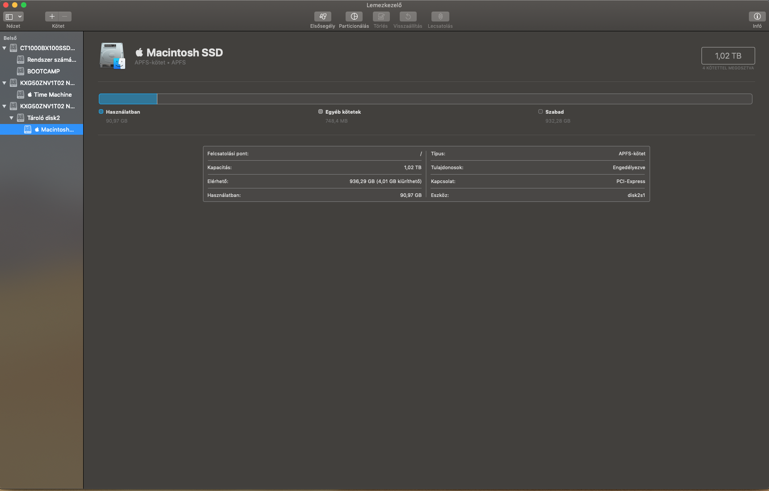Collapse the KXG50ZNV1T02 disk containing Time Machine
Viewport: 769px width, 491px height.
(4, 83)
